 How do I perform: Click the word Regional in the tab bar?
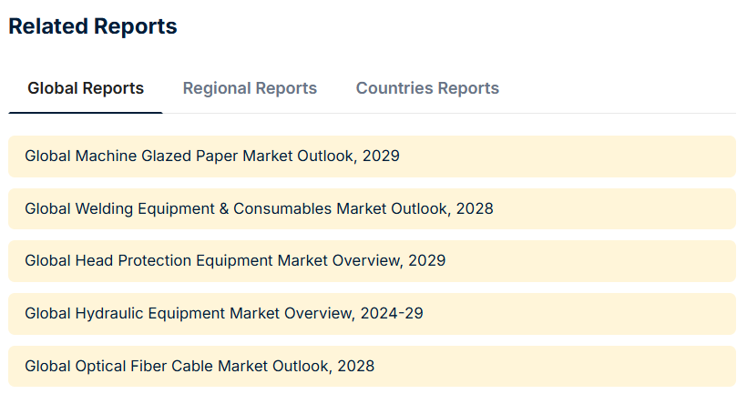pyautogui.click(x=216, y=88)
